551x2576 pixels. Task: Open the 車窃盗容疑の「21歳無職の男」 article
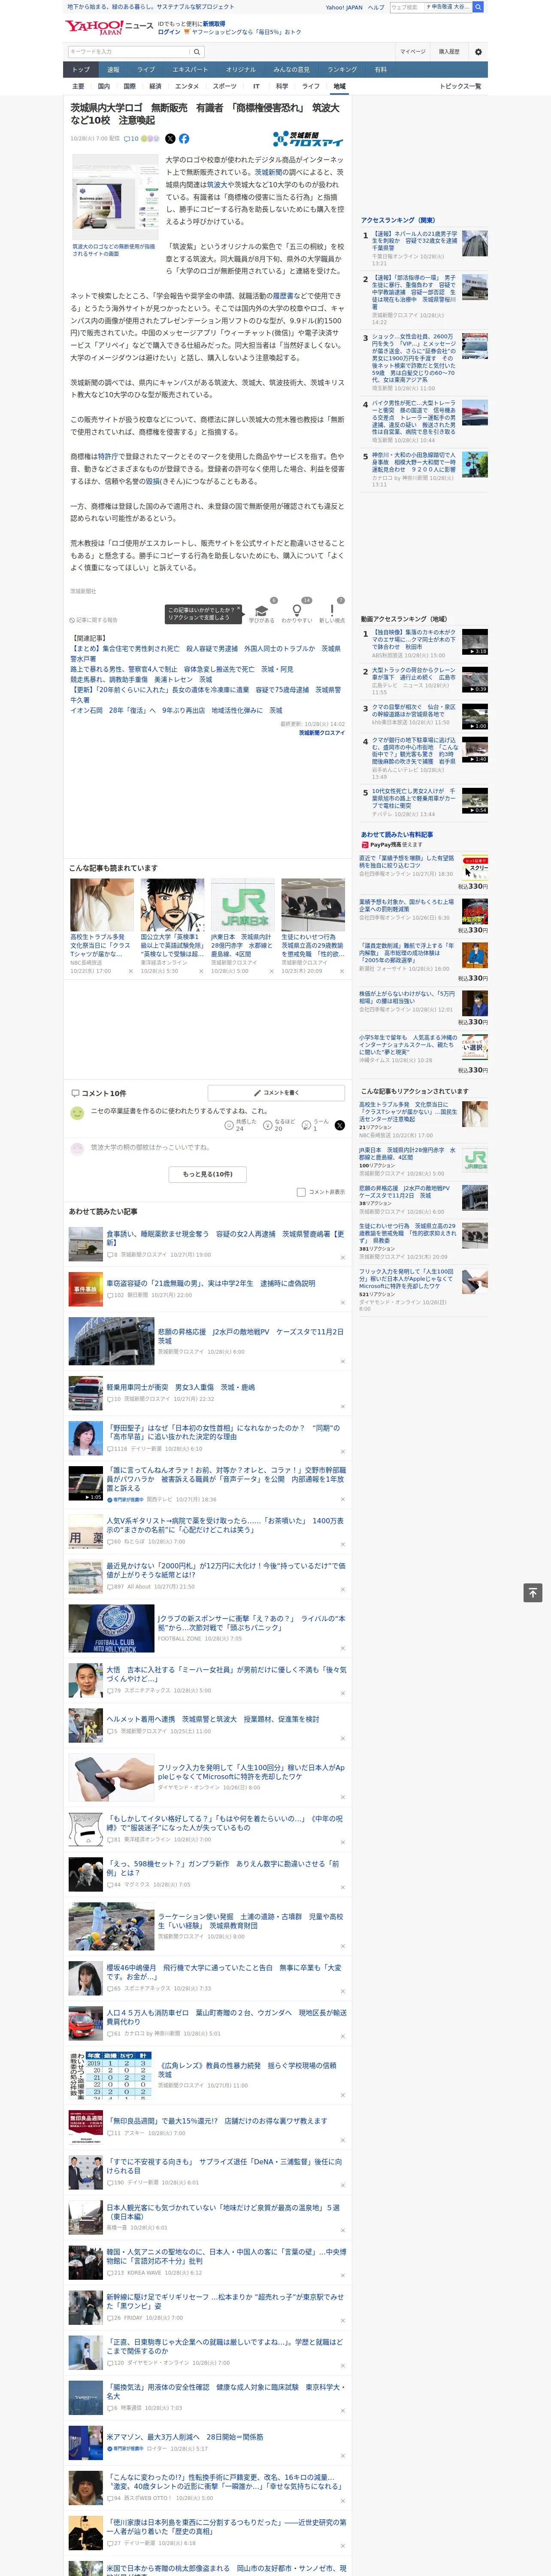tap(211, 1283)
